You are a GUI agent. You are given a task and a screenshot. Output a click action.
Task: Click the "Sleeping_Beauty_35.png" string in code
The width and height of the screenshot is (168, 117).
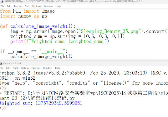point(109,31)
